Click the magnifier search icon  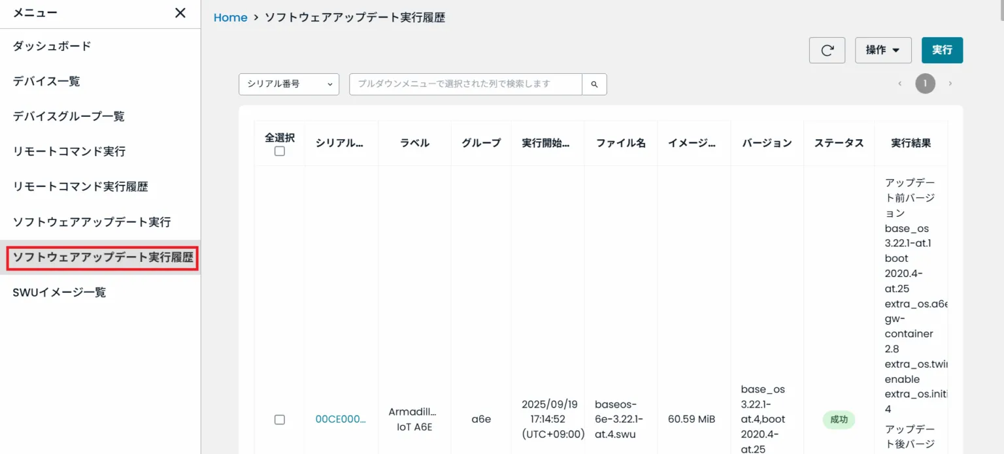tap(594, 84)
